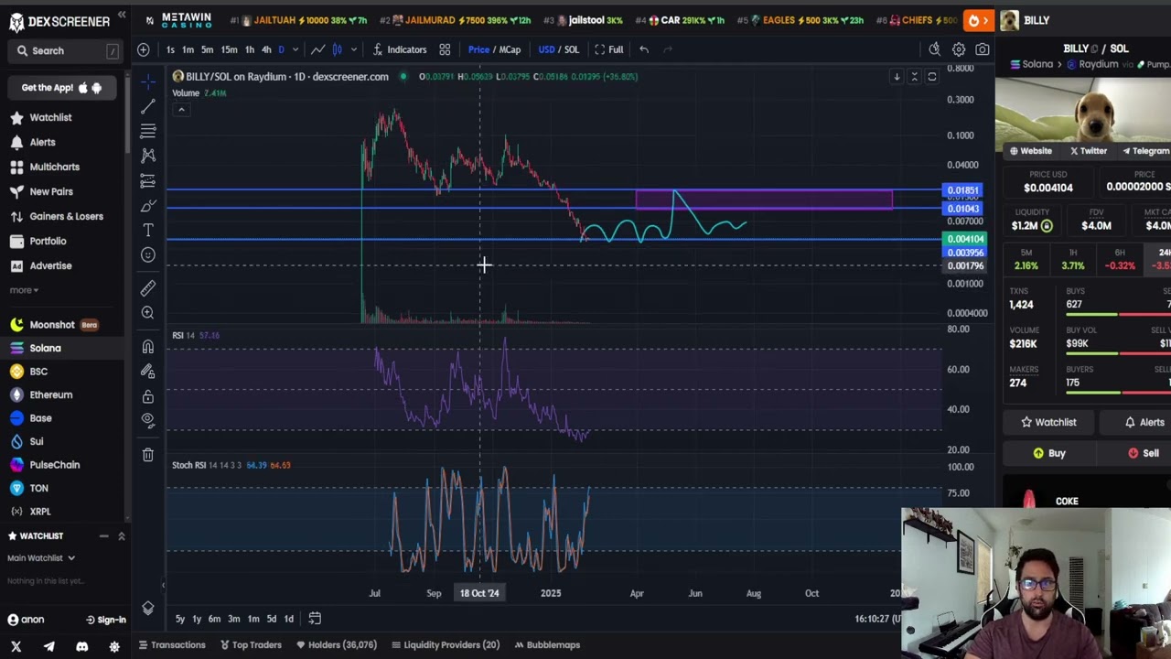Select the chart patterns tool

(x=148, y=156)
